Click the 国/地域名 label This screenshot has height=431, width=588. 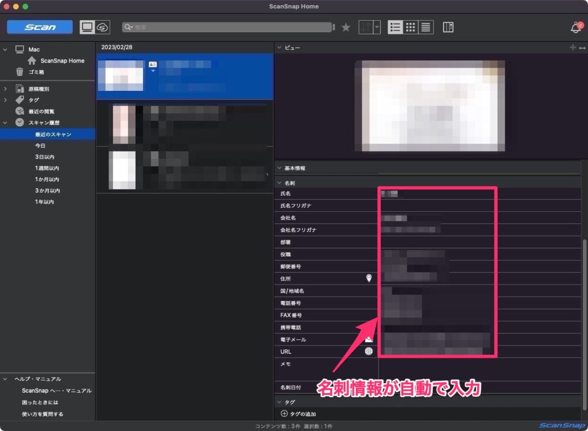[292, 291]
